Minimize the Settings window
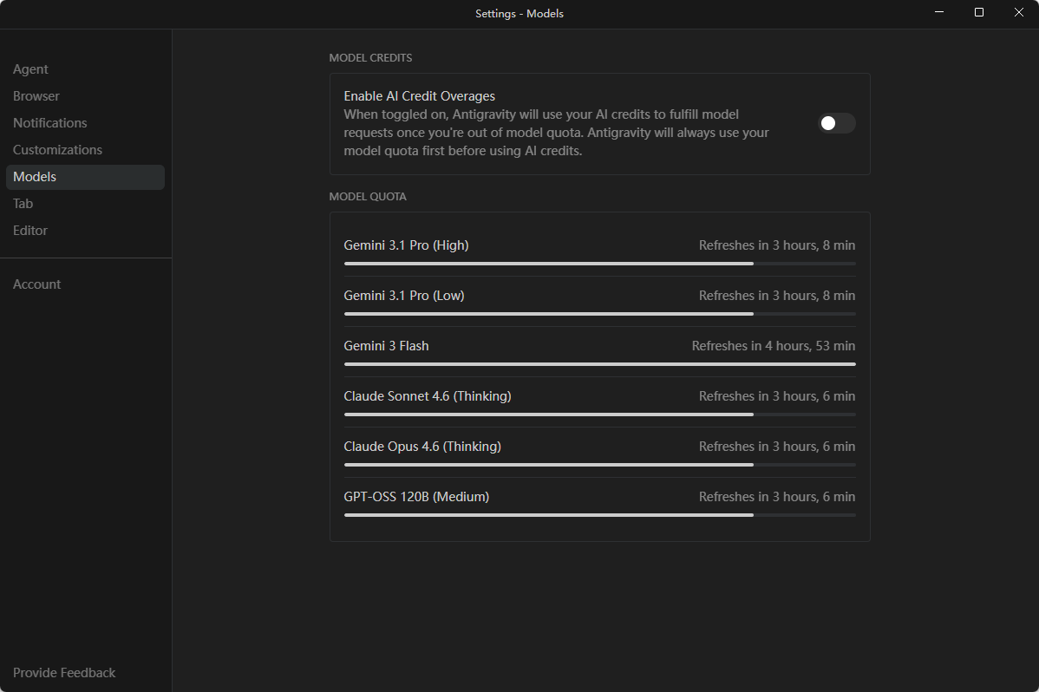Screen dimensions: 1039x692 [939, 13]
